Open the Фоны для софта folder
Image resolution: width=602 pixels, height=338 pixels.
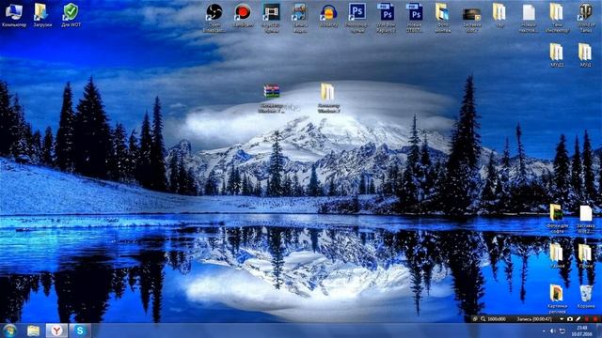click(x=557, y=219)
